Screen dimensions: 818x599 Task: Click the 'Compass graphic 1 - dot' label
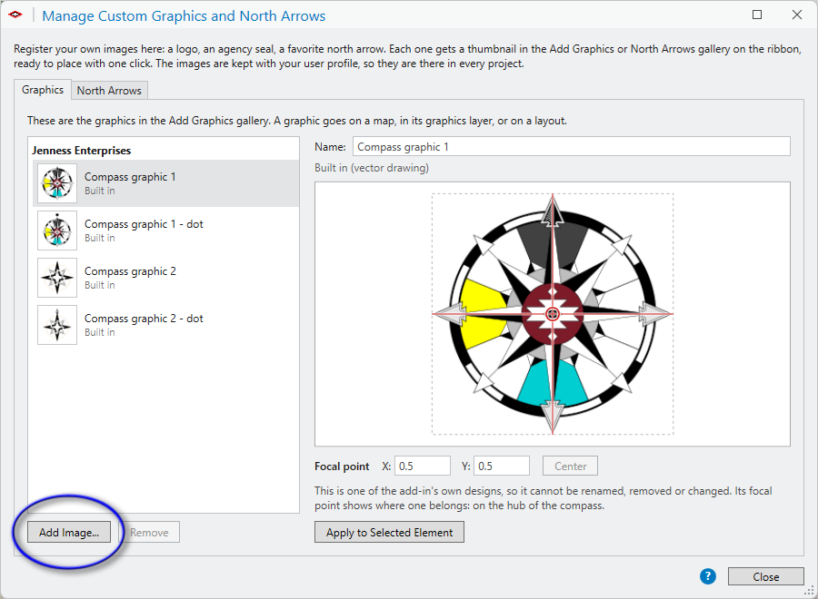click(144, 224)
